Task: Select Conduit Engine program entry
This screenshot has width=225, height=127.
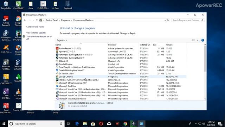Action: coord(121,64)
